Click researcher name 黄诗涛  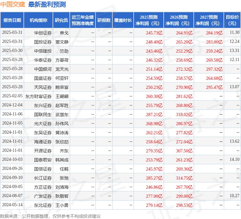pos(62,133)
